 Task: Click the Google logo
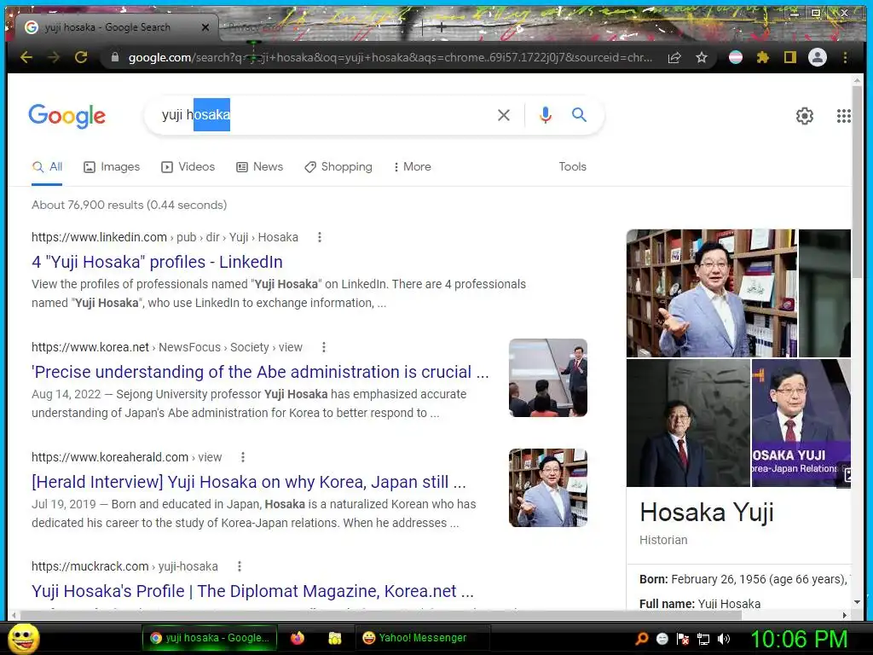click(66, 116)
